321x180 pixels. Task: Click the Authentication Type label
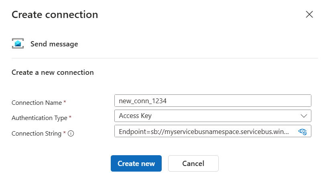point(39,118)
